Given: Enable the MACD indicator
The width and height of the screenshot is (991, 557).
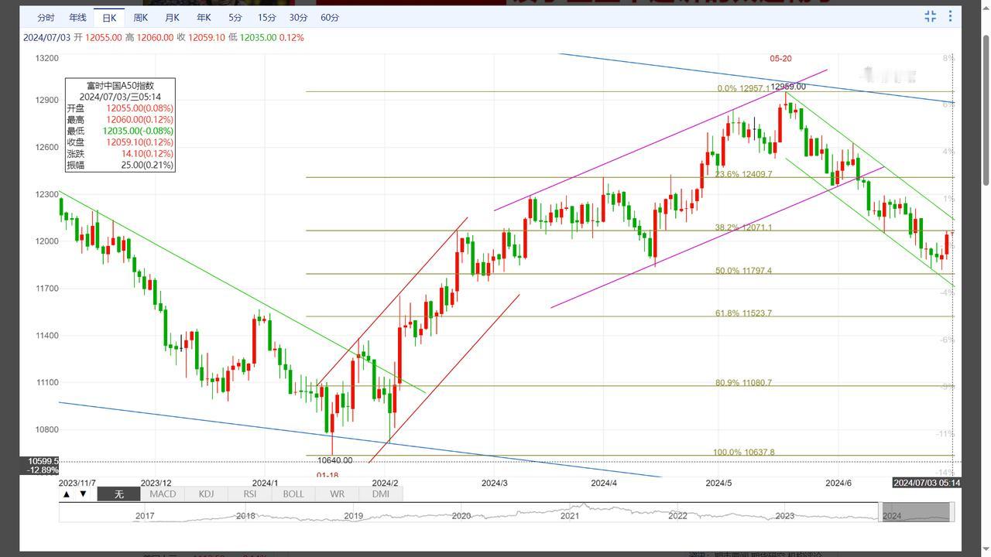Looking at the screenshot, I should [x=163, y=494].
